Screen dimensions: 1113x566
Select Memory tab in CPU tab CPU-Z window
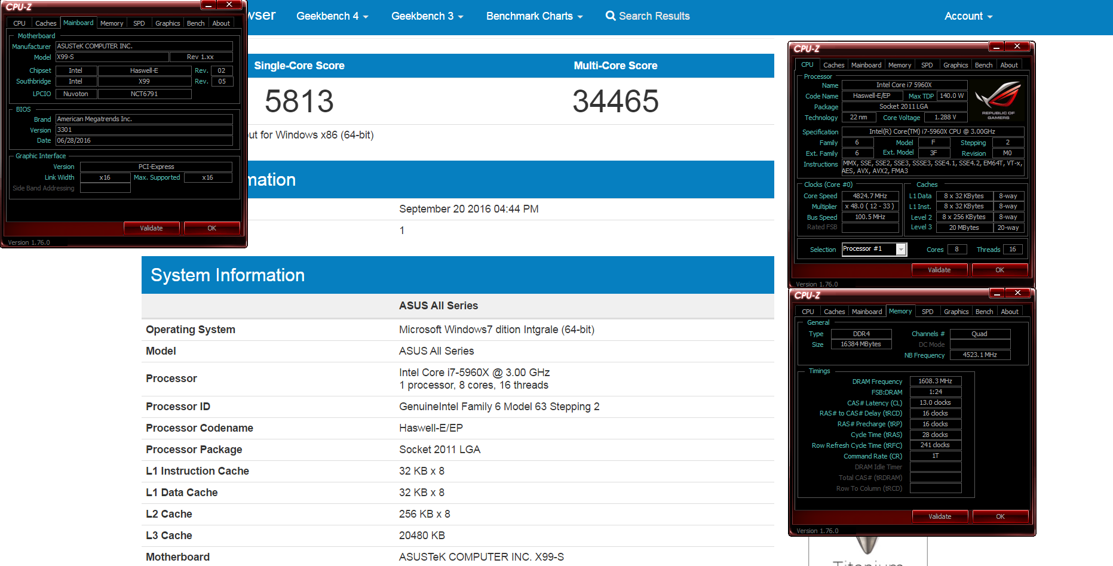900,65
